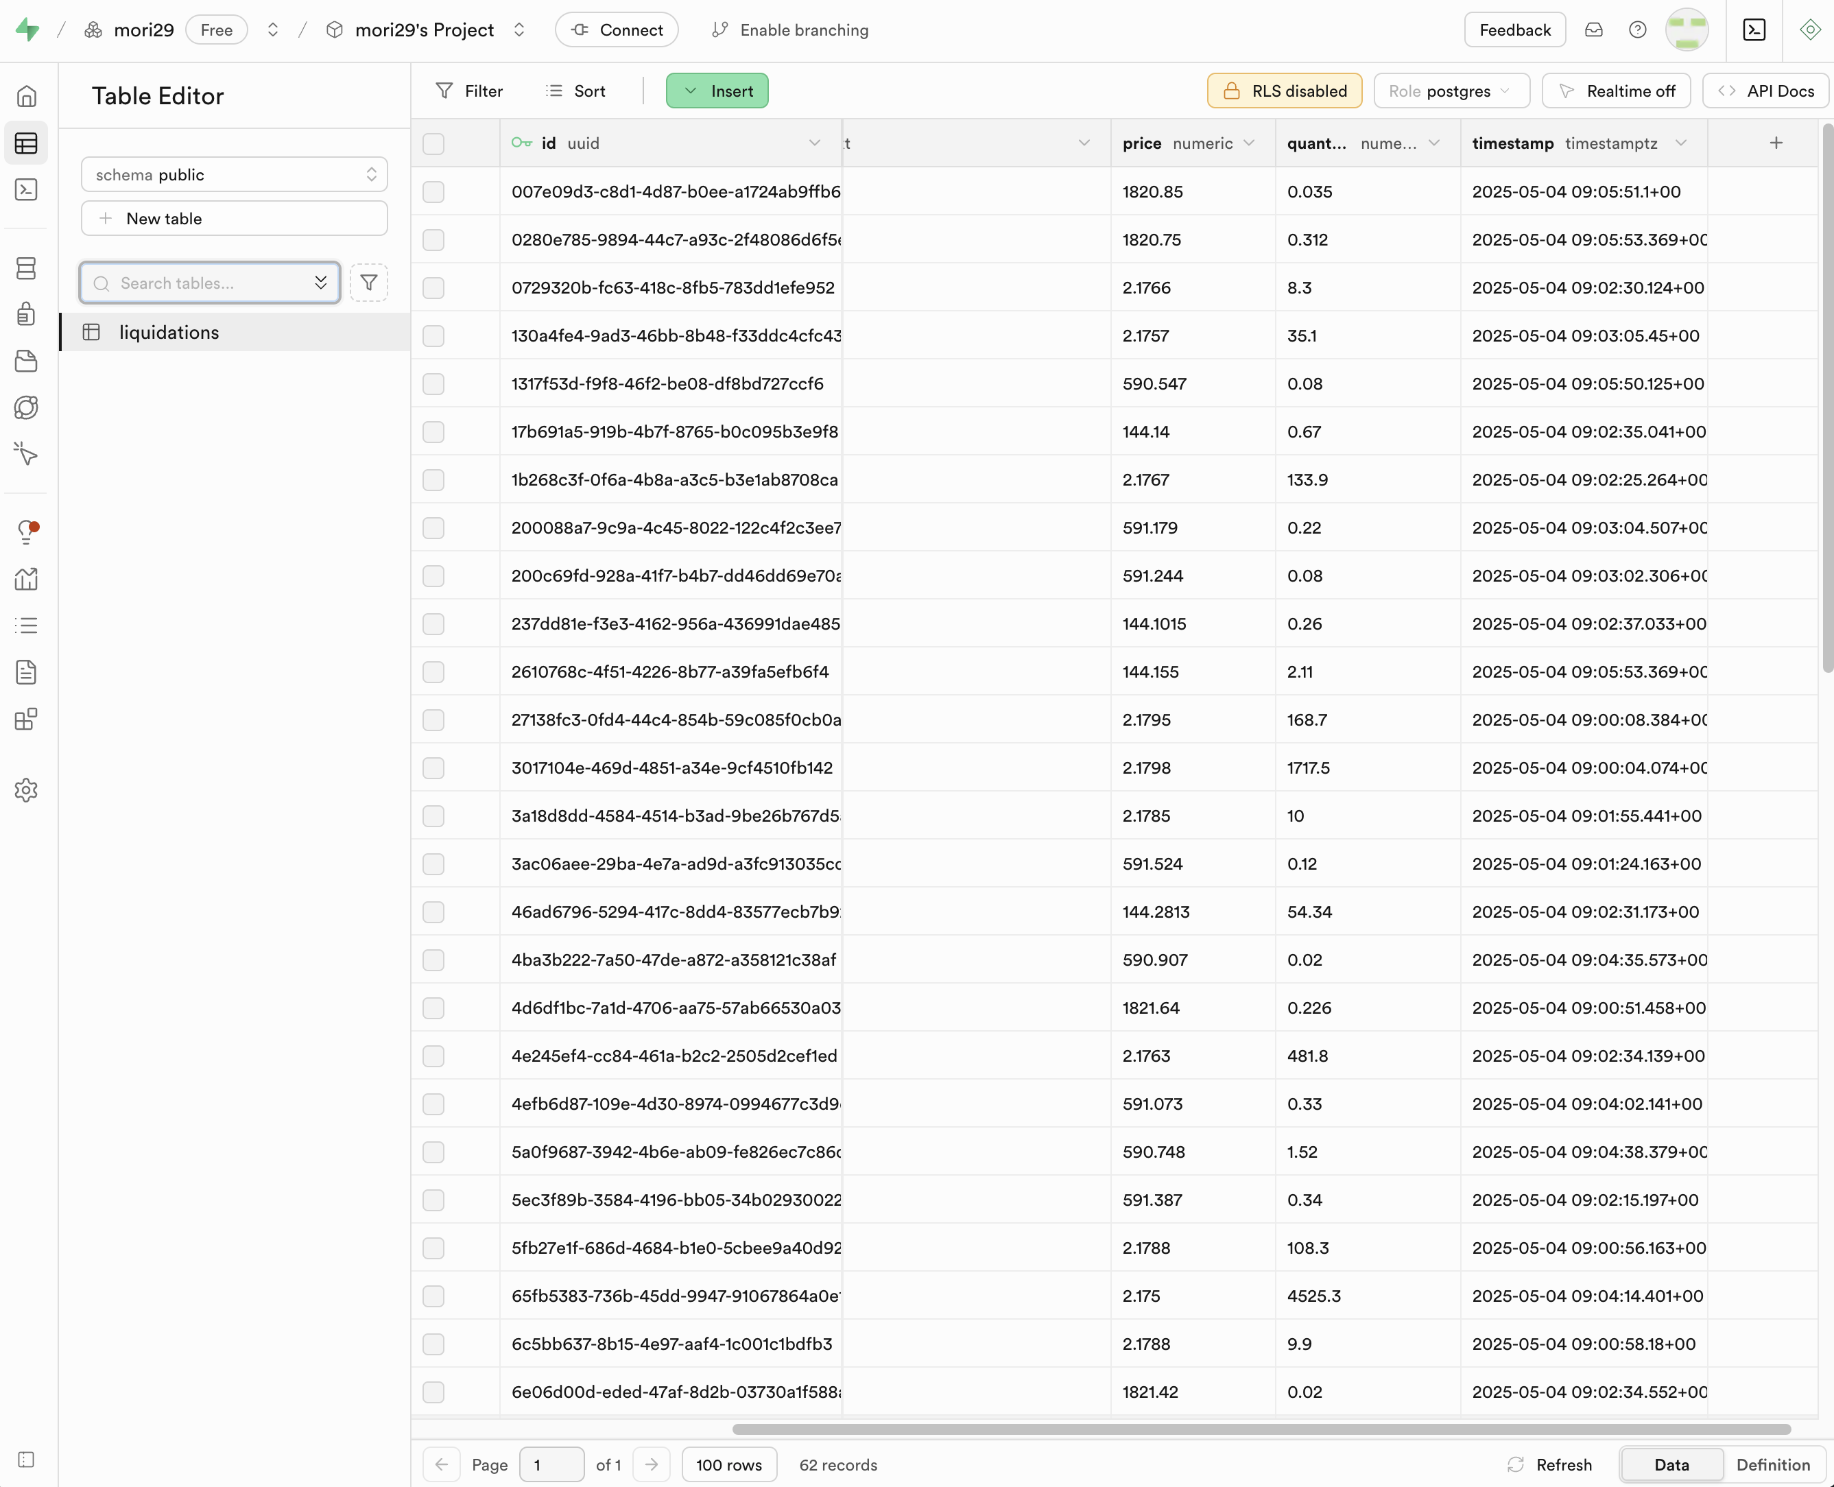Click the table list filter funnel icon
The height and width of the screenshot is (1487, 1834).
pyautogui.click(x=368, y=283)
